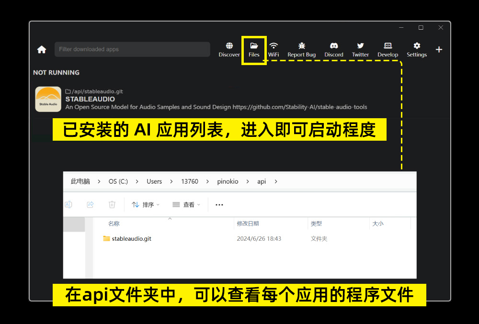The width and height of the screenshot is (479, 324).
Task: Launch the STABLEAUDIO app entry
Action: tap(90, 99)
